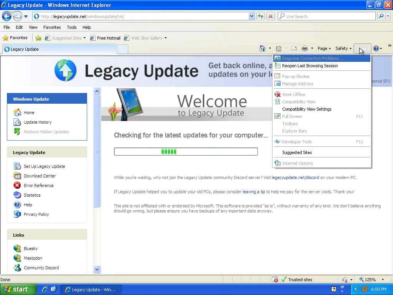Click the update check progress bar

tap(186, 151)
